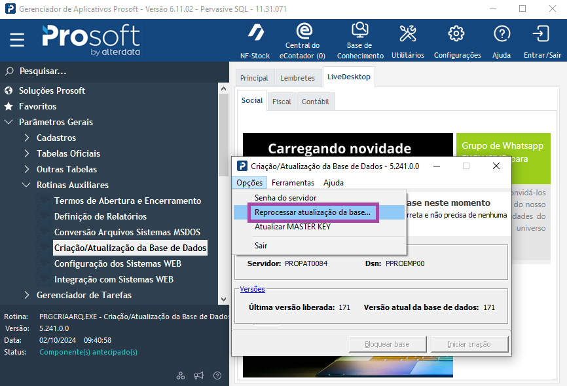Open the Configurações gear icon
This screenshot has width=567, height=386.
coord(456,33)
